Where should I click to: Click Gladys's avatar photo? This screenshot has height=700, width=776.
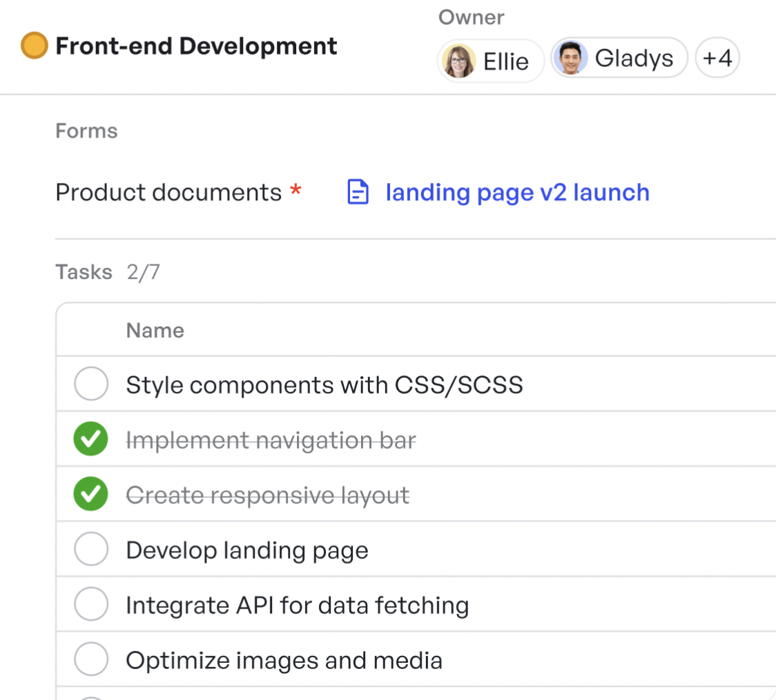[571, 58]
